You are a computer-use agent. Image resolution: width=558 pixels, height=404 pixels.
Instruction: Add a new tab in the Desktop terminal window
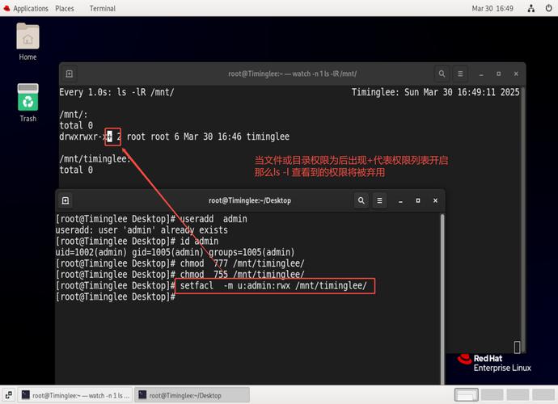(66, 200)
